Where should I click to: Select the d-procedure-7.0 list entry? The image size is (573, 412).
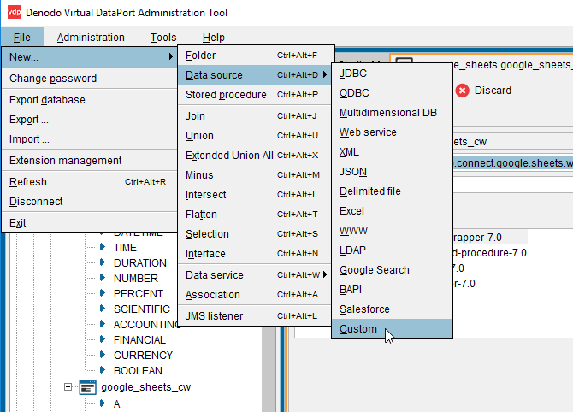490,253
